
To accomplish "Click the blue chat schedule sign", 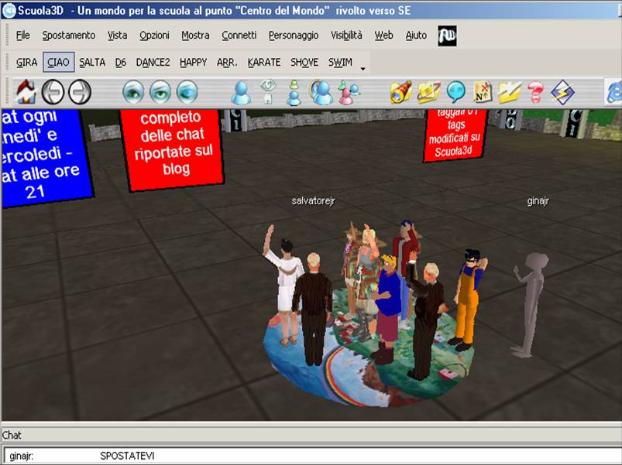I will [46, 158].
